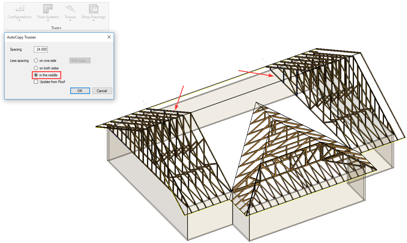Confirm the dialog with OK
The width and height of the screenshot is (407, 243).
click(x=80, y=91)
